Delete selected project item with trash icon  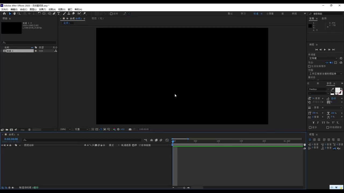pos(30,130)
